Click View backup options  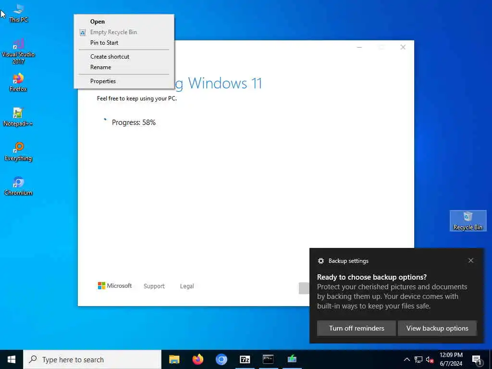coord(437,328)
